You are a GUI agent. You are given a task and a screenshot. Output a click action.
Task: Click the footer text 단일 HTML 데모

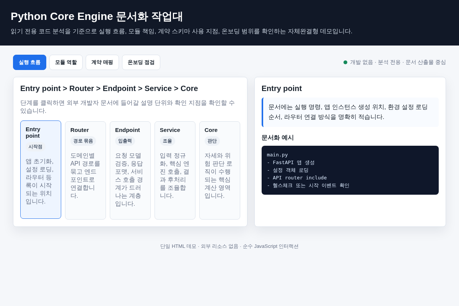229,246
